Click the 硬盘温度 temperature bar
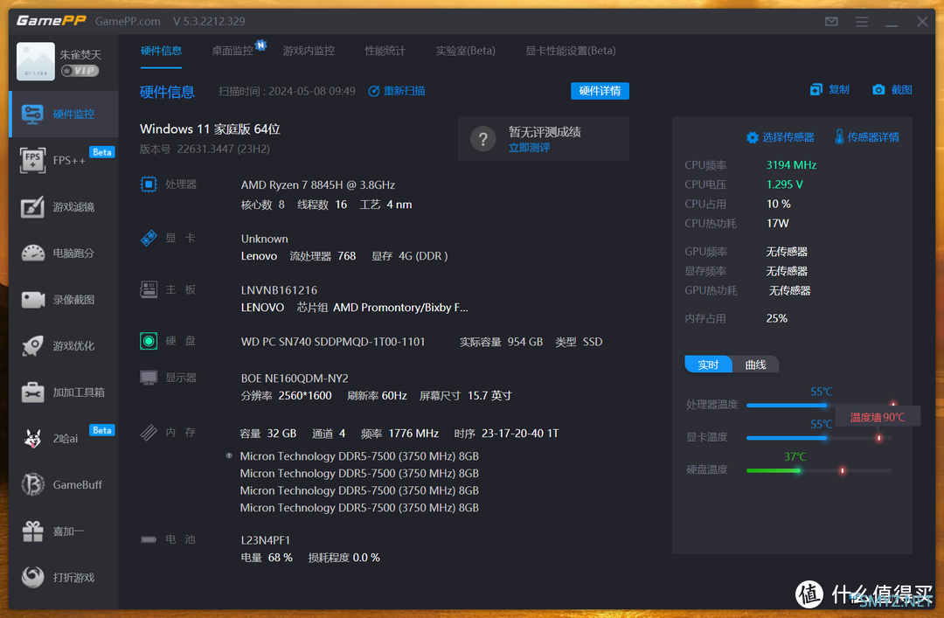944x618 pixels. coord(819,470)
